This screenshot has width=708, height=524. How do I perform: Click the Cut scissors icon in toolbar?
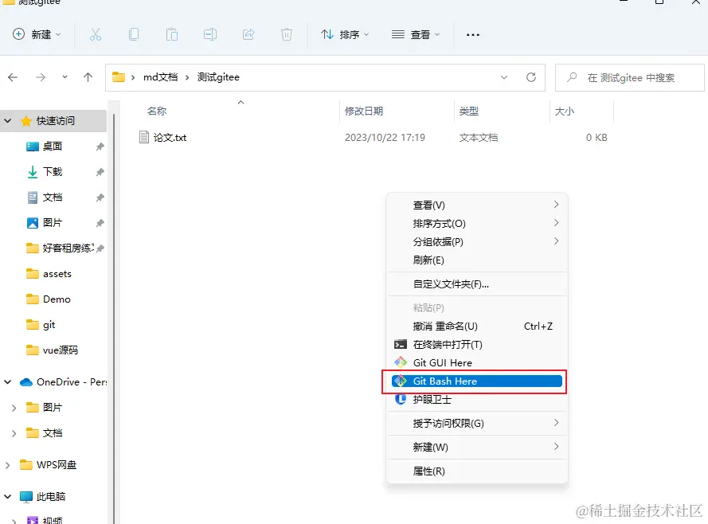(96, 34)
